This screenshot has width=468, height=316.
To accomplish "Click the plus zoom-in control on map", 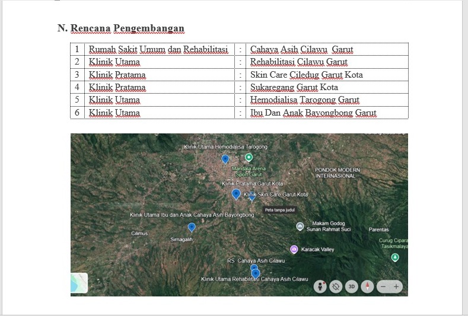I will coord(396,287).
